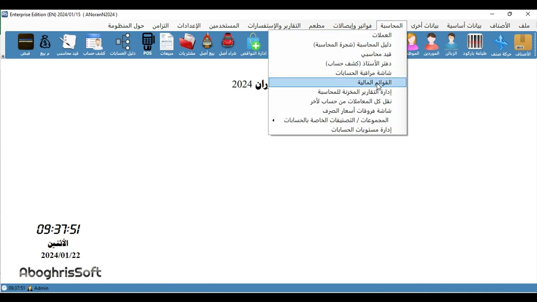Click the large 09:37:51 digital clock
This screenshot has height=302, width=537.
[x=58, y=229]
